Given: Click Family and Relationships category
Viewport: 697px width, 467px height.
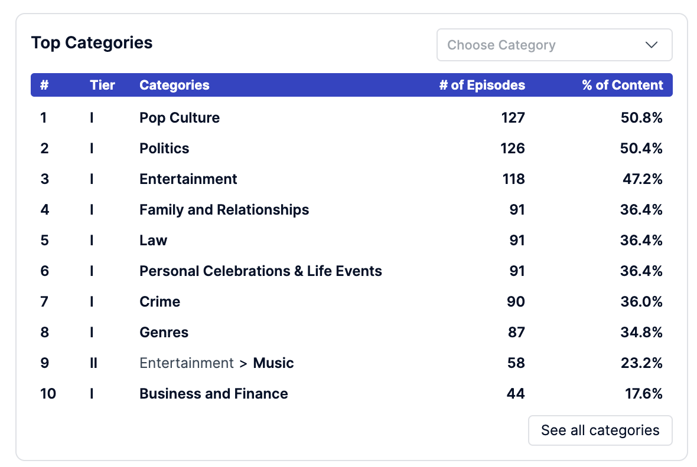Looking at the screenshot, I should 224,209.
